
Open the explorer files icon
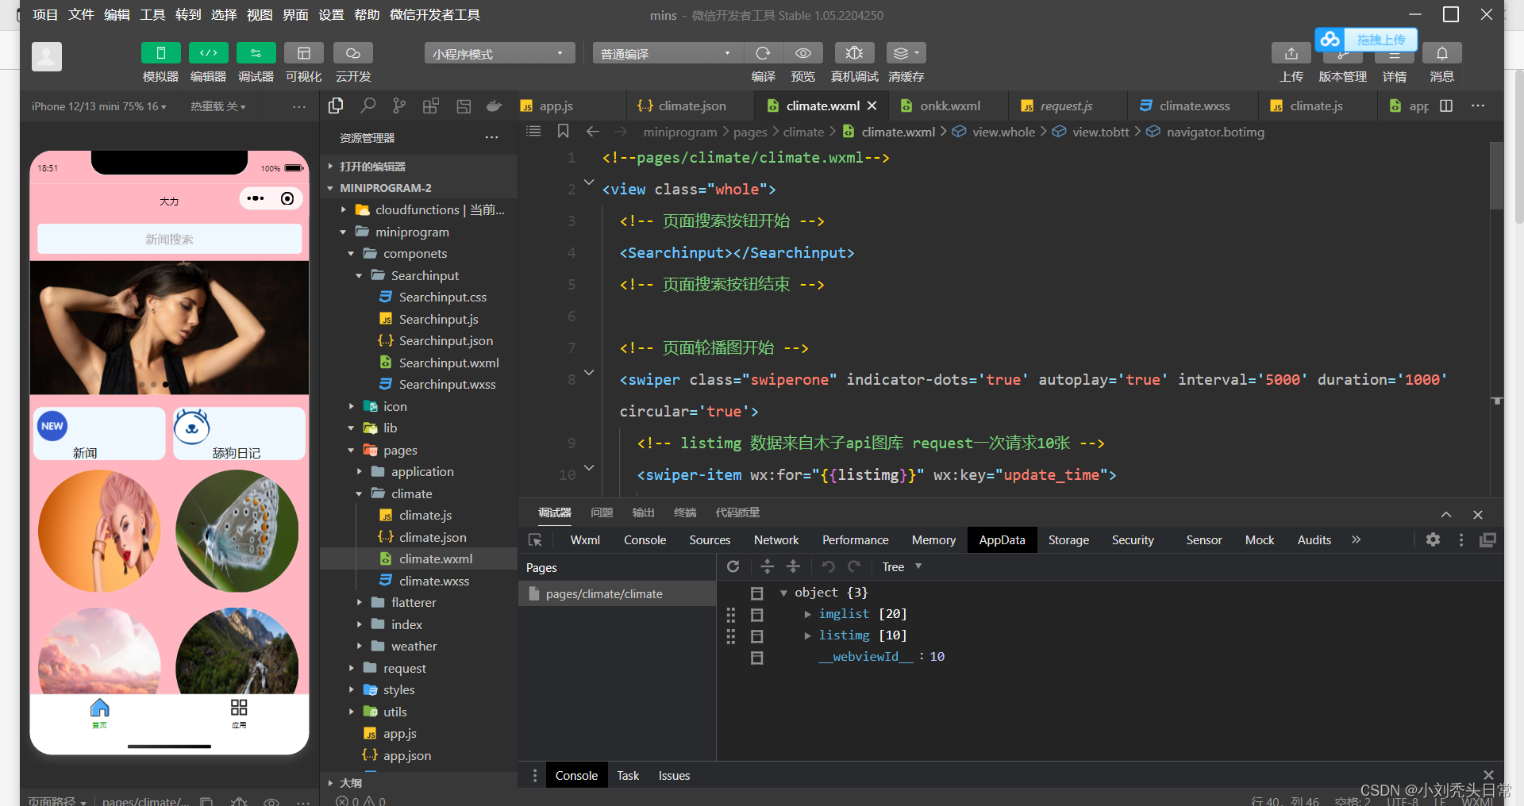point(336,106)
